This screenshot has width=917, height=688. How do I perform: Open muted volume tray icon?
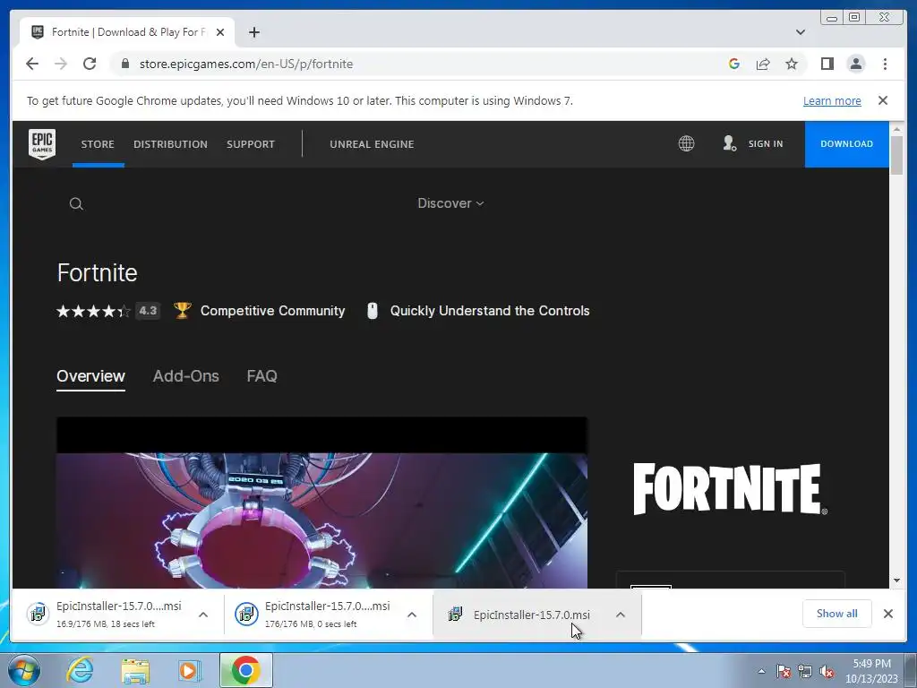pyautogui.click(x=827, y=671)
